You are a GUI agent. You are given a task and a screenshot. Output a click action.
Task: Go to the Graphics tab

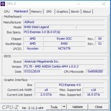coord(62,12)
